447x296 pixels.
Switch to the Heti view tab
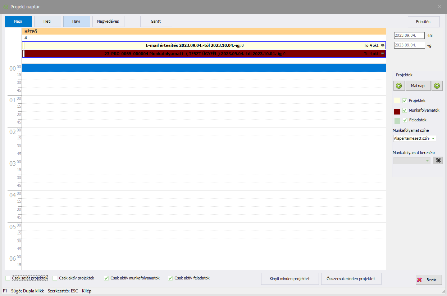[x=47, y=21]
